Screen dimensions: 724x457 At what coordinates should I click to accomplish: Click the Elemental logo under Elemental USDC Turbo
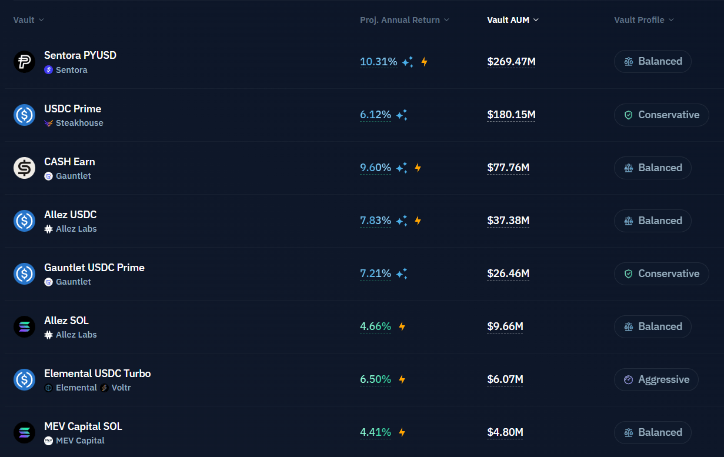point(49,388)
